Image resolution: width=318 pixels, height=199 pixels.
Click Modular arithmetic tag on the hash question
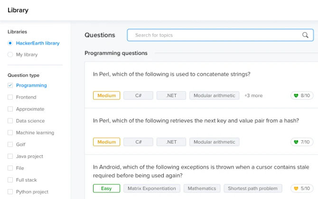point(215,142)
